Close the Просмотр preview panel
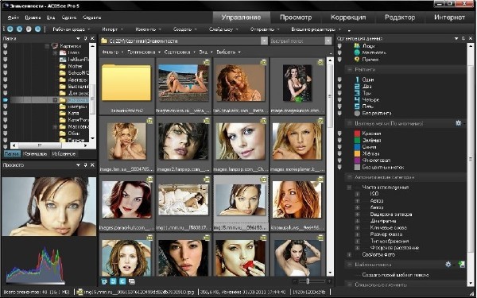The width and height of the screenshot is (477, 298). 92,164
